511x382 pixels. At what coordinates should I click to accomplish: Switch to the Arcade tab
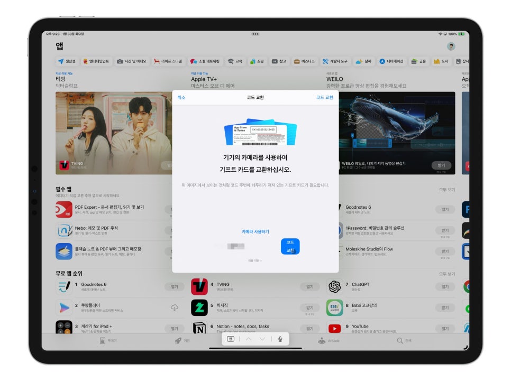pos(329,341)
